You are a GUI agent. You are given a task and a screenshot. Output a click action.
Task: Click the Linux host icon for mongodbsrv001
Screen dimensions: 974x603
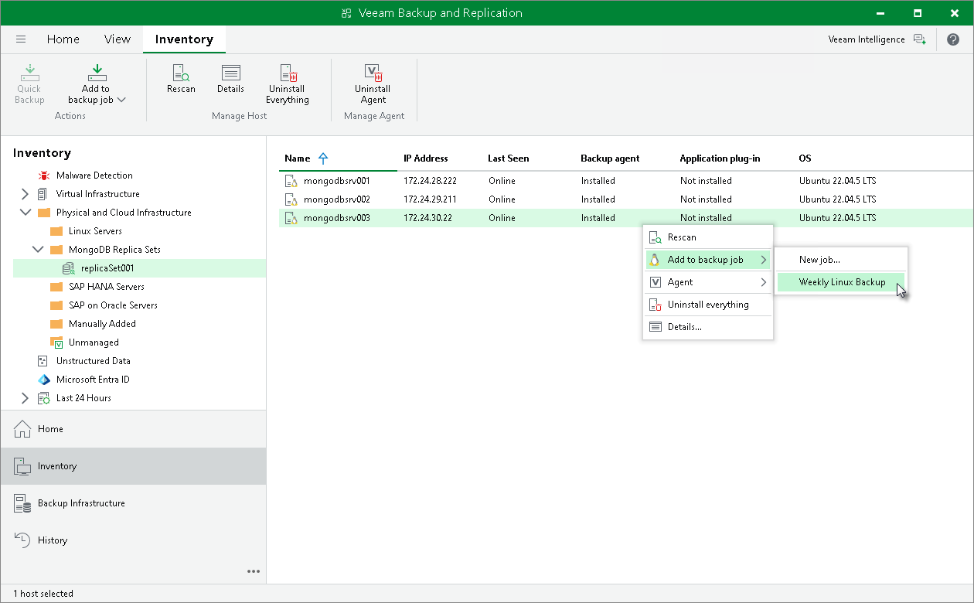pos(291,181)
